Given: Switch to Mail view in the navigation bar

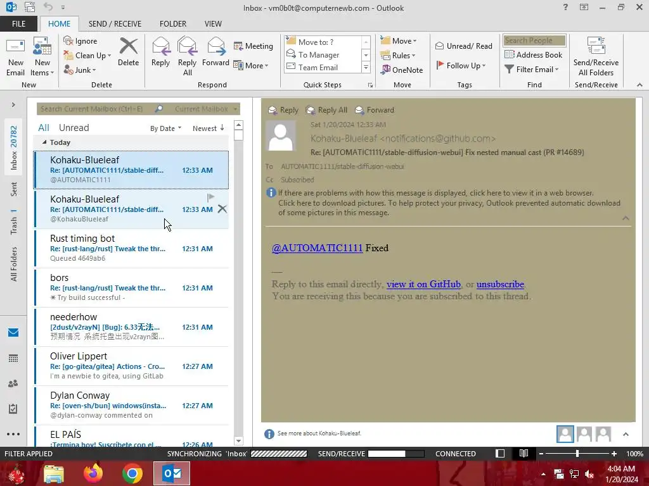Looking at the screenshot, I should [13, 332].
